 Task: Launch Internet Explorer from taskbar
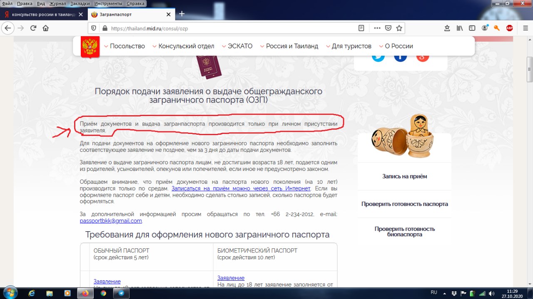click(x=31, y=293)
